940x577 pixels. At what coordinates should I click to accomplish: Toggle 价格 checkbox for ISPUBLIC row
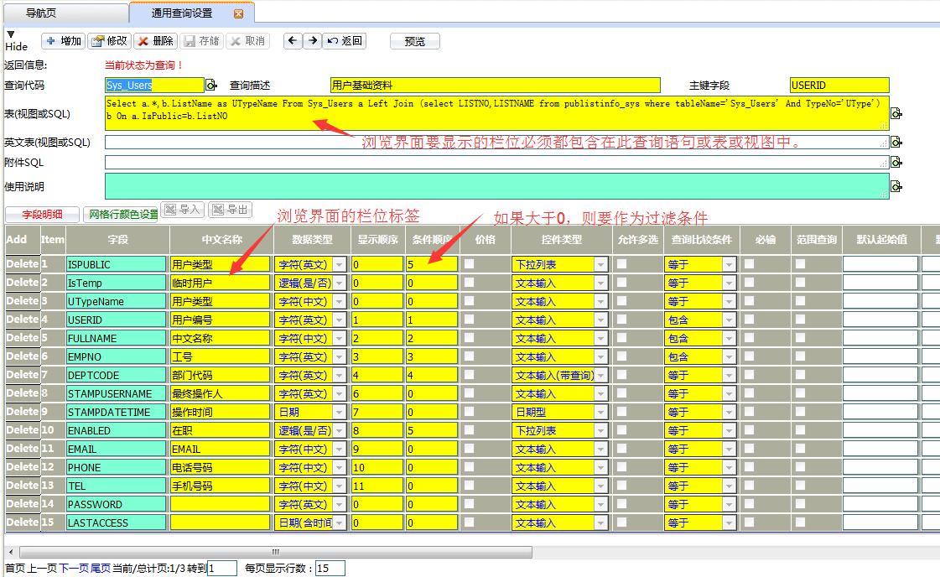tap(469, 264)
